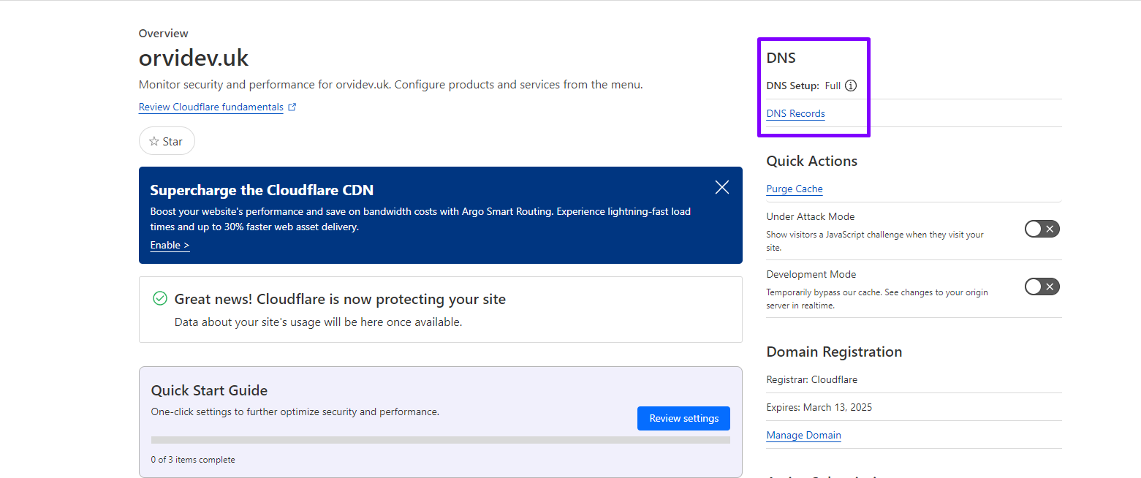The image size is (1141, 478).
Task: Turn on Development Mode switch
Action: pos(1042,287)
